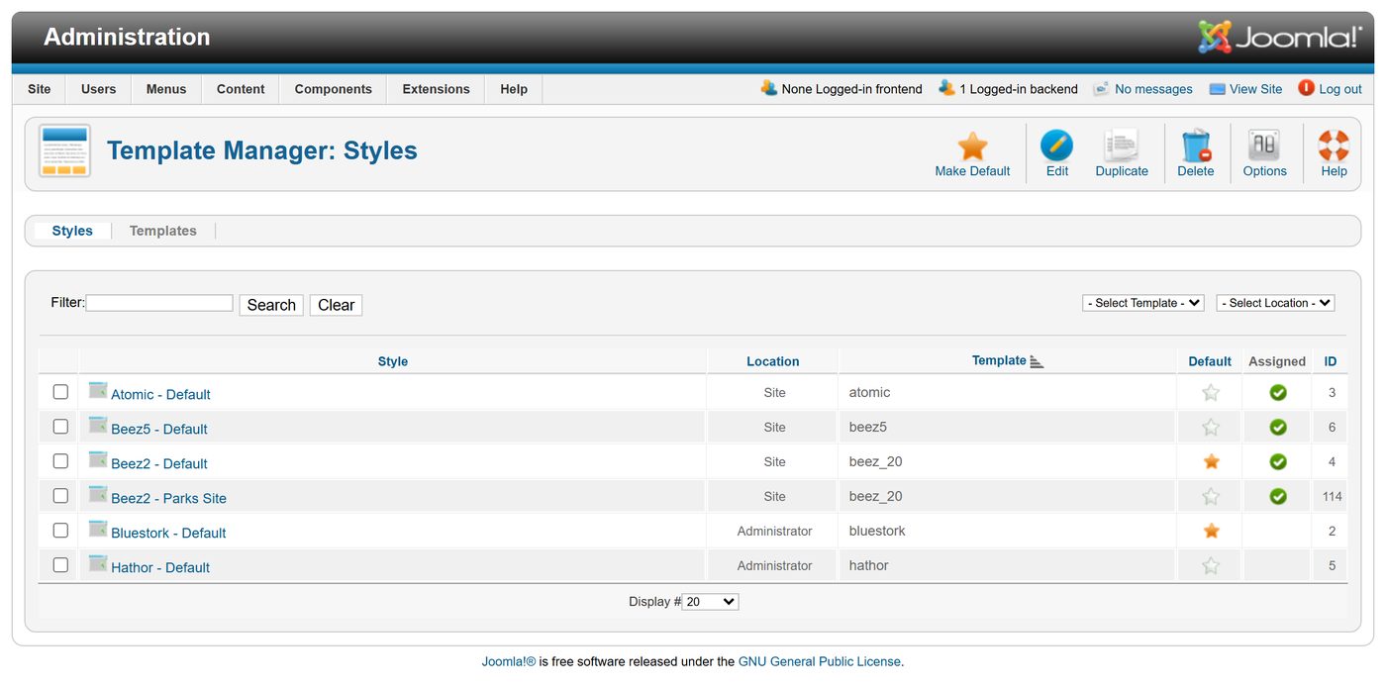Open the Help lifebuoy toolbar icon
1386x689 pixels.
pyautogui.click(x=1334, y=147)
